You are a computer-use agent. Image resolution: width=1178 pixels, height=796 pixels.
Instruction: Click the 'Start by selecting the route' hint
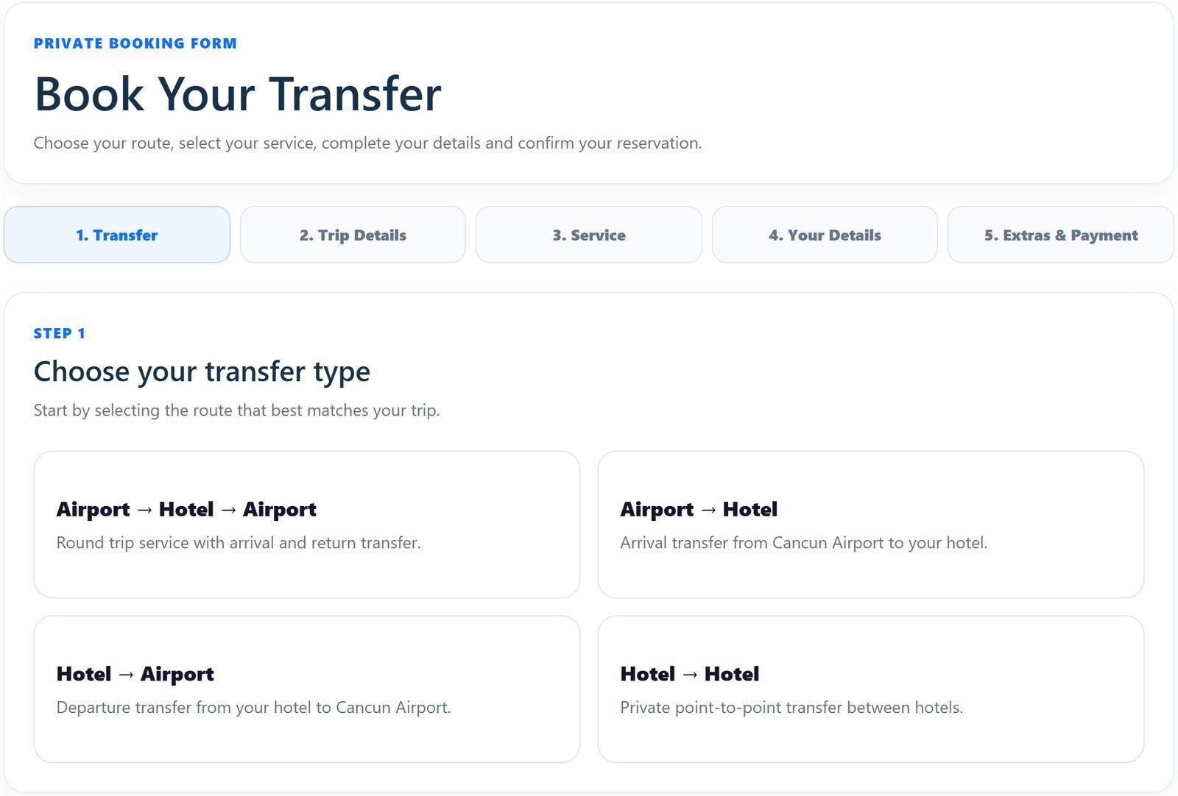point(236,411)
